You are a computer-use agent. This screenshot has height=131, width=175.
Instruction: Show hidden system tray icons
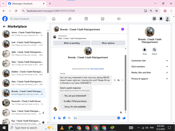[x=138, y=128]
